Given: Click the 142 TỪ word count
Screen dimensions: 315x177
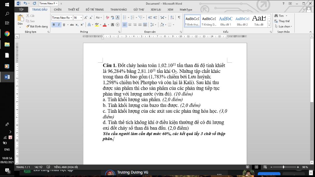Looking at the screenshot, I should pos(38,167).
